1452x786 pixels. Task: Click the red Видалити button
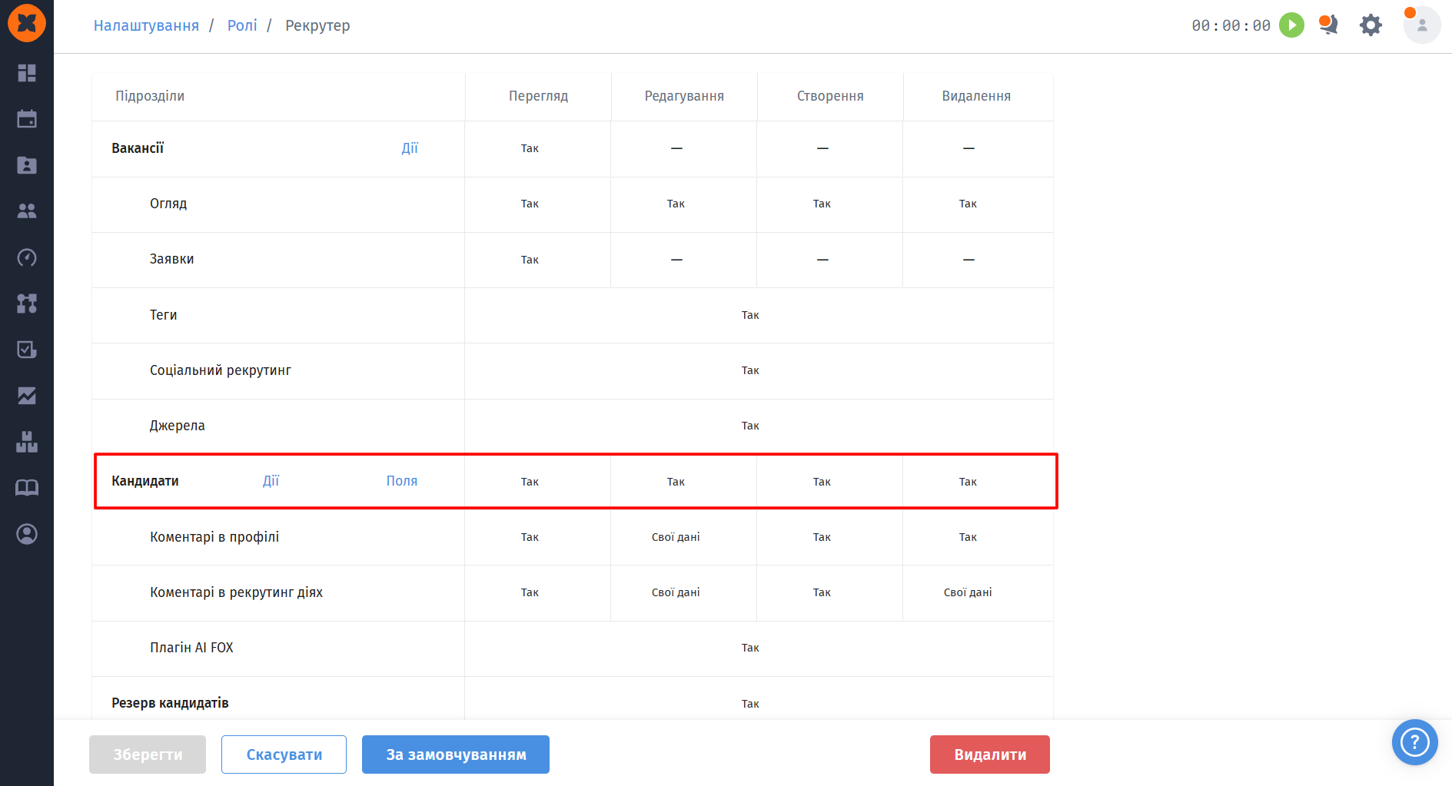[x=990, y=754]
